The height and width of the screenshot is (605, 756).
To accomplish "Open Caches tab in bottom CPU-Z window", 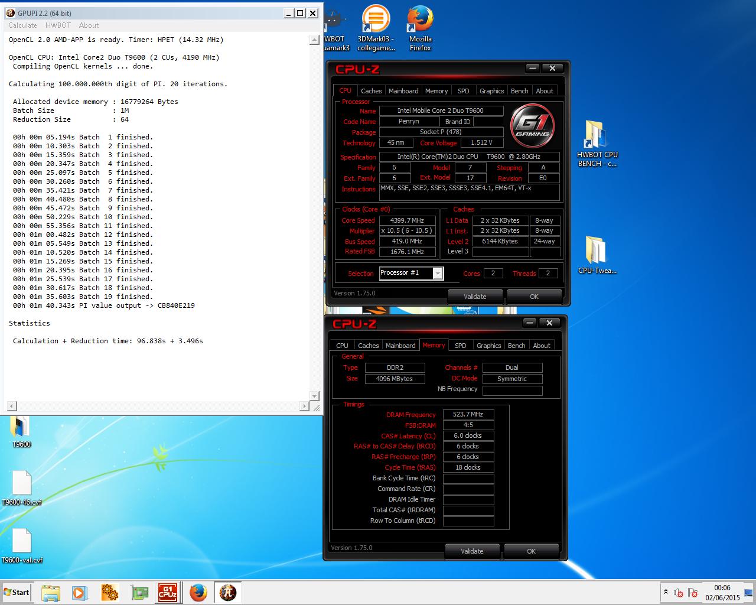I will click(368, 346).
